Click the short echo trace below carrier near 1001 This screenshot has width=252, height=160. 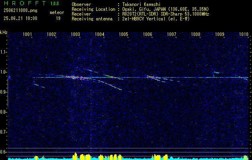[39, 86]
